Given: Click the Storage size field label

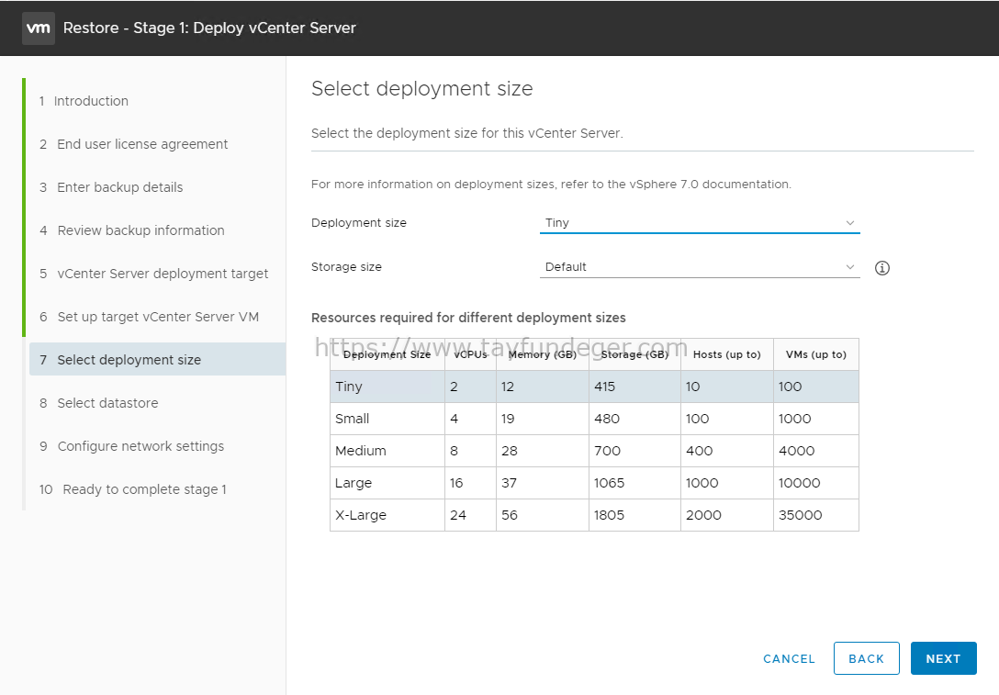Looking at the screenshot, I should (x=346, y=267).
